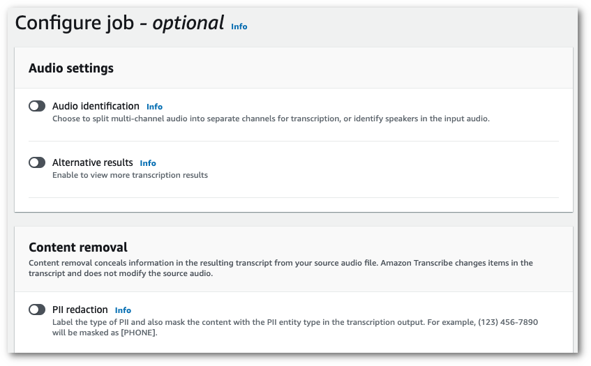The width and height of the screenshot is (591, 366).
Task: Toggle the Audio identification switch
Action: tap(37, 106)
